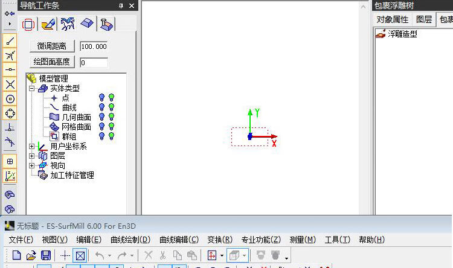
Task: Switch to the 图层 tab in right panel
Action: coord(424,19)
